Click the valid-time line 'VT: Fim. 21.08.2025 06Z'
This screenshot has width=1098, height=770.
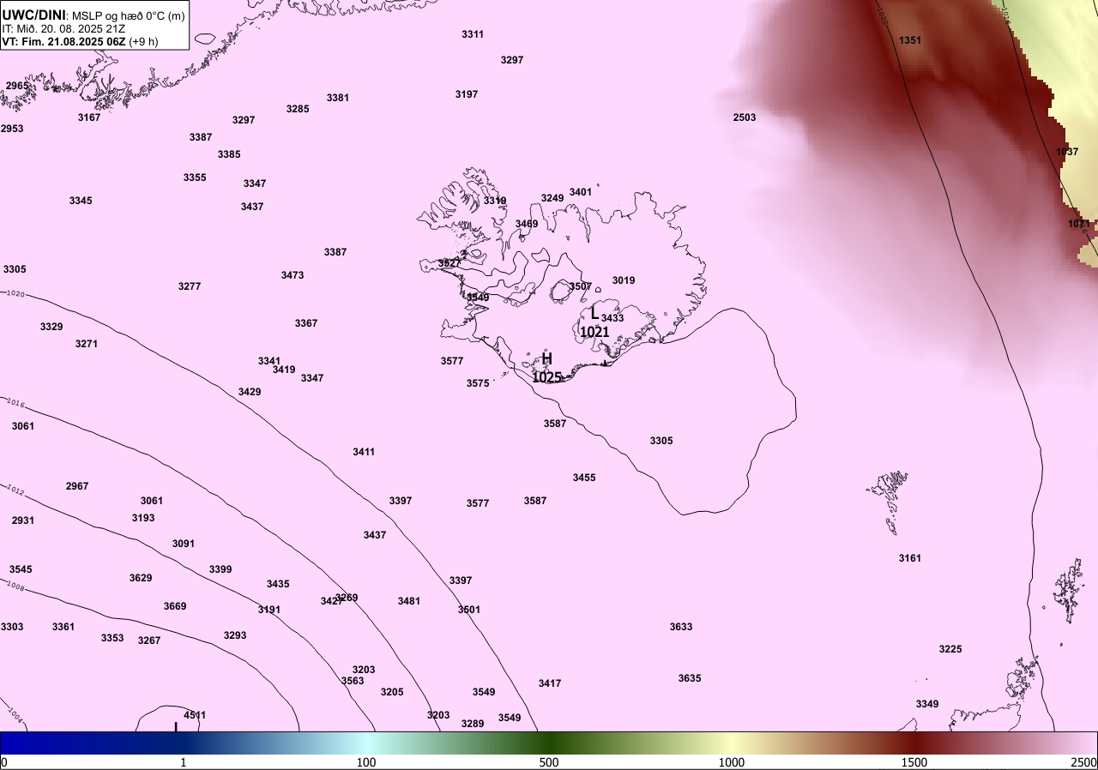coord(64,41)
